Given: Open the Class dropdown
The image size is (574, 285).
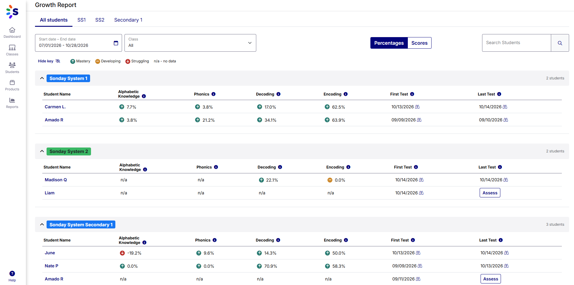Looking at the screenshot, I should (x=190, y=43).
